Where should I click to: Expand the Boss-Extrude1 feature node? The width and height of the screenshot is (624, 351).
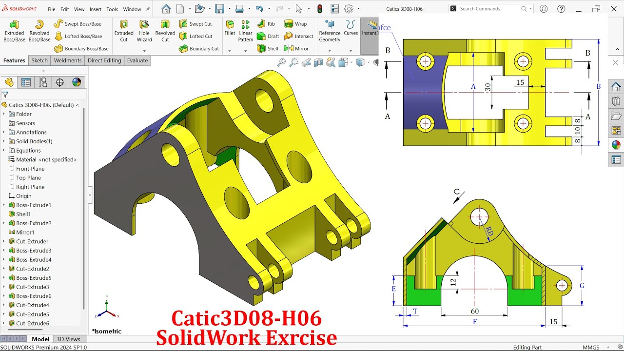pos(4,205)
